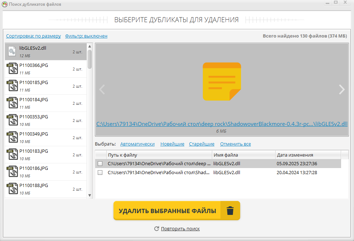The height and width of the screenshot is (241, 354).
Task: Select the P1100188.JPG duplicate group
Action: [46, 189]
